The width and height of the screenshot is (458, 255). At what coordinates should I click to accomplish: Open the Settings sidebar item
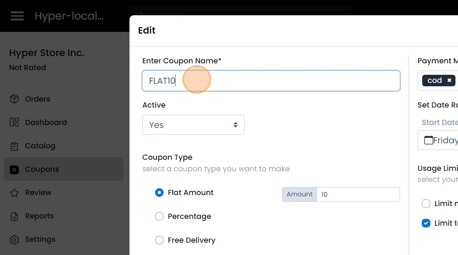click(x=40, y=240)
